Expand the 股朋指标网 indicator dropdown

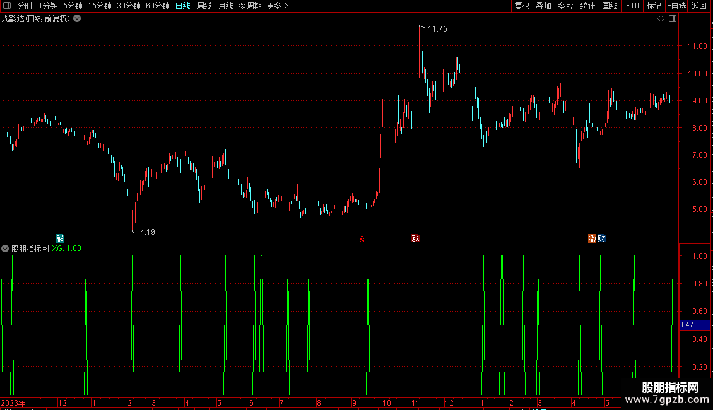tap(5, 249)
